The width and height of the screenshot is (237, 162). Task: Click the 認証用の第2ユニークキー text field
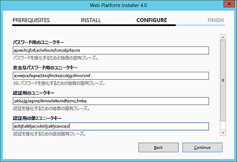click(110, 126)
